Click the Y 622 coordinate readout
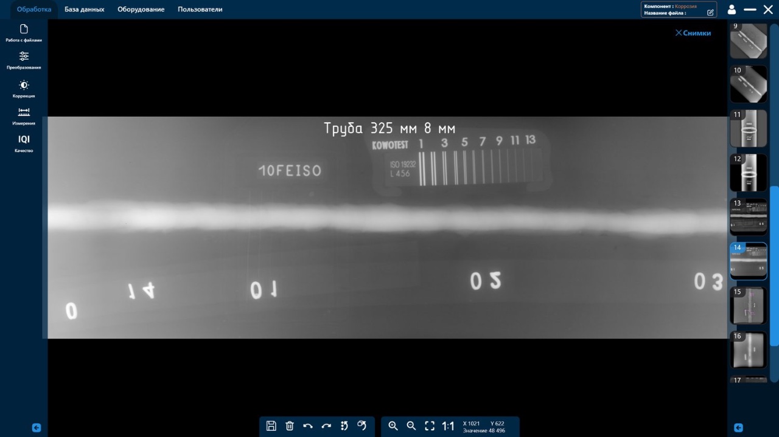779x437 pixels. [497, 424]
